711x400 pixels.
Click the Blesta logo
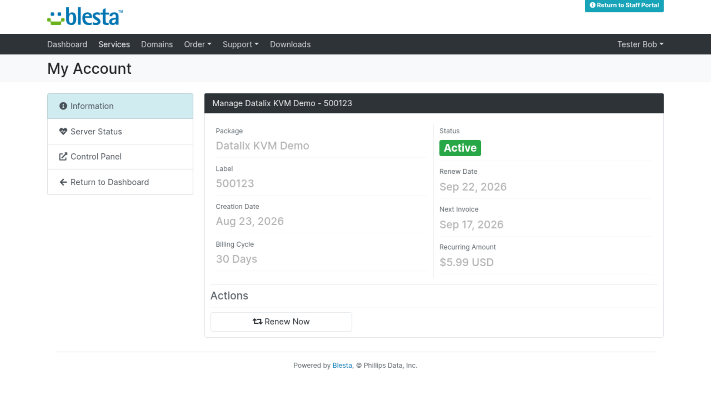(x=85, y=17)
